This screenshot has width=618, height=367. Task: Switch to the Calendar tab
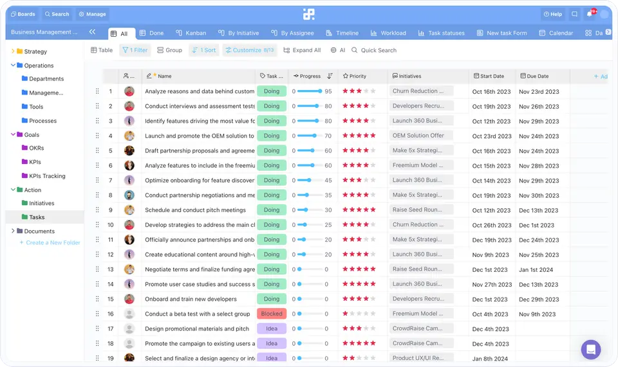pos(556,33)
